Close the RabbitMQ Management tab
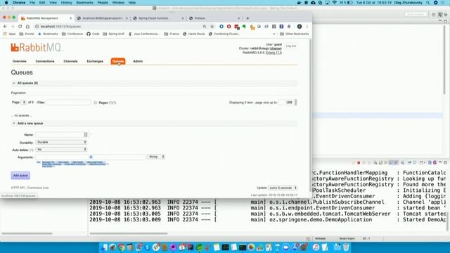The height and width of the screenshot is (253, 450). point(70,18)
